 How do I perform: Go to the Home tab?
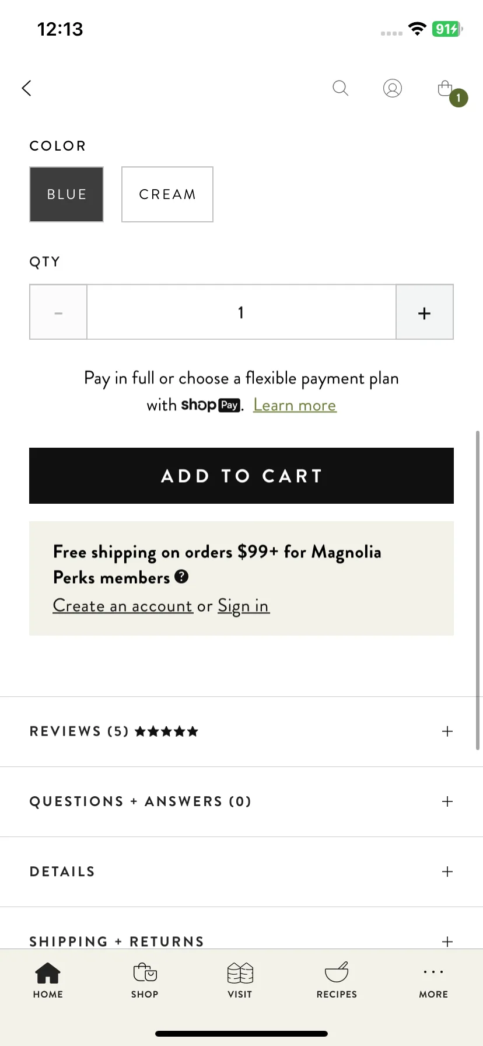coord(48,981)
